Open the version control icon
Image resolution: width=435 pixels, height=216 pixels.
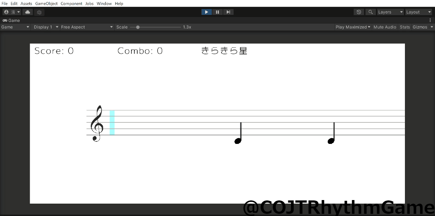tap(39, 12)
